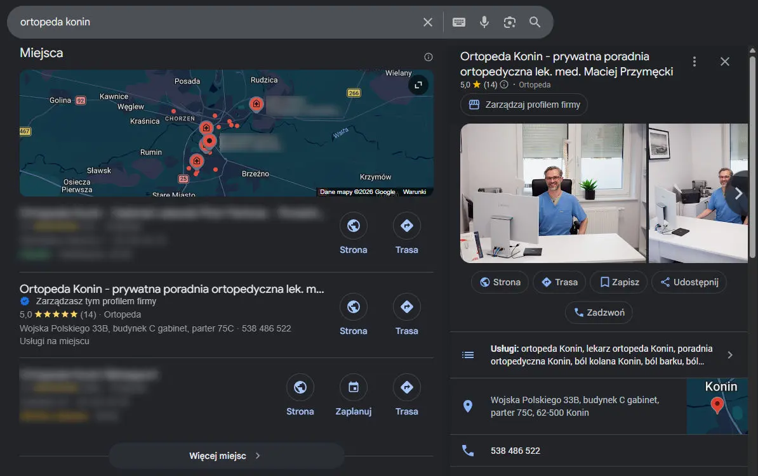
Task: Click the verified badge next to Zarządzasz tym profilem
Action: tap(25, 301)
